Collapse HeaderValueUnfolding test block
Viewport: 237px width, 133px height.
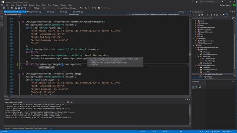pos(19,74)
